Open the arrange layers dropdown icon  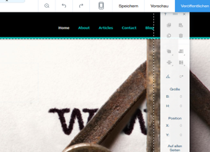click(169, 52)
